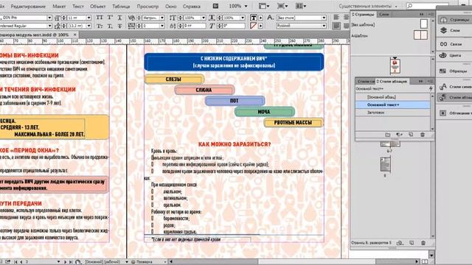This screenshot has width=472, height=265.
Task: Open the kerning dropdown showing Метрич.
Action: 162,18
